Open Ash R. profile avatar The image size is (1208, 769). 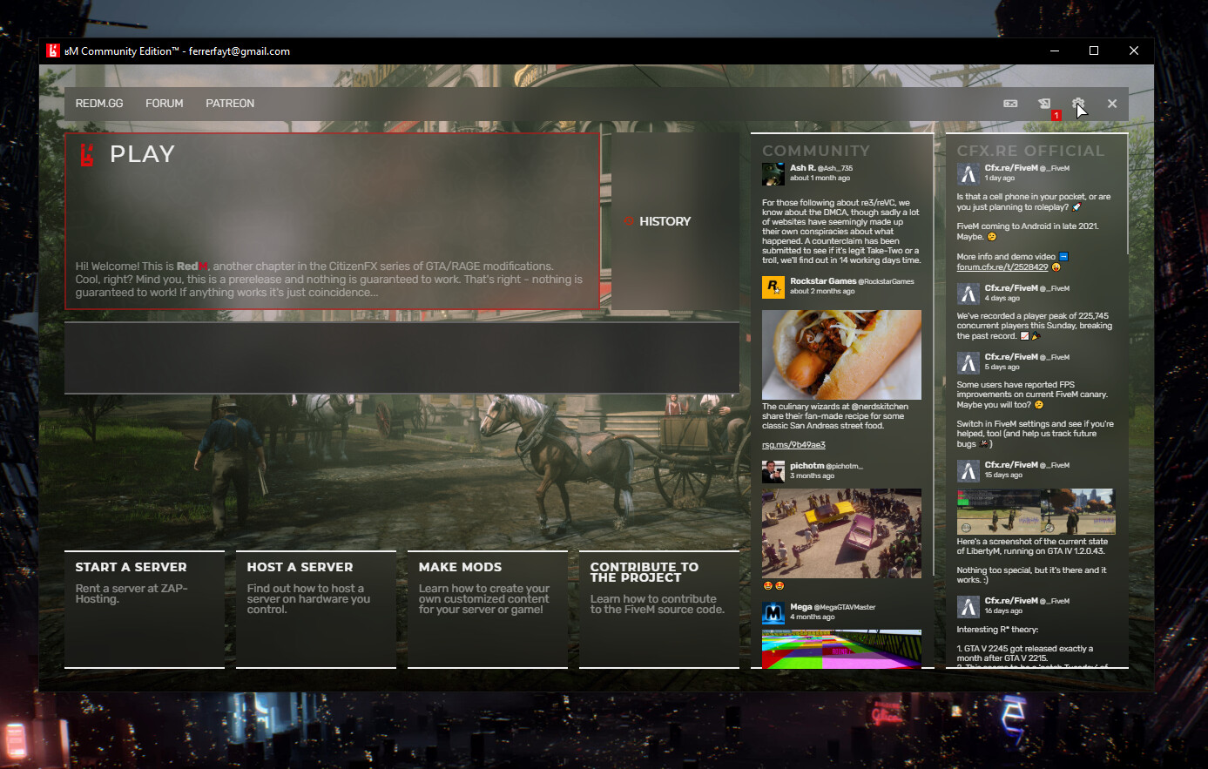pyautogui.click(x=773, y=173)
